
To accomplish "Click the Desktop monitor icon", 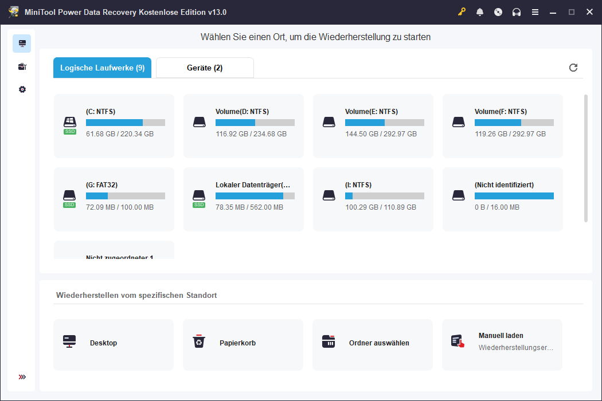I will (69, 341).
